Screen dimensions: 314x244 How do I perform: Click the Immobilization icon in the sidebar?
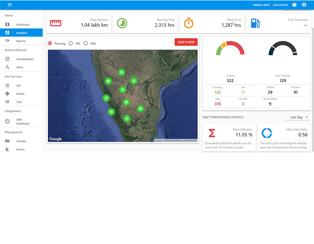(7, 59)
